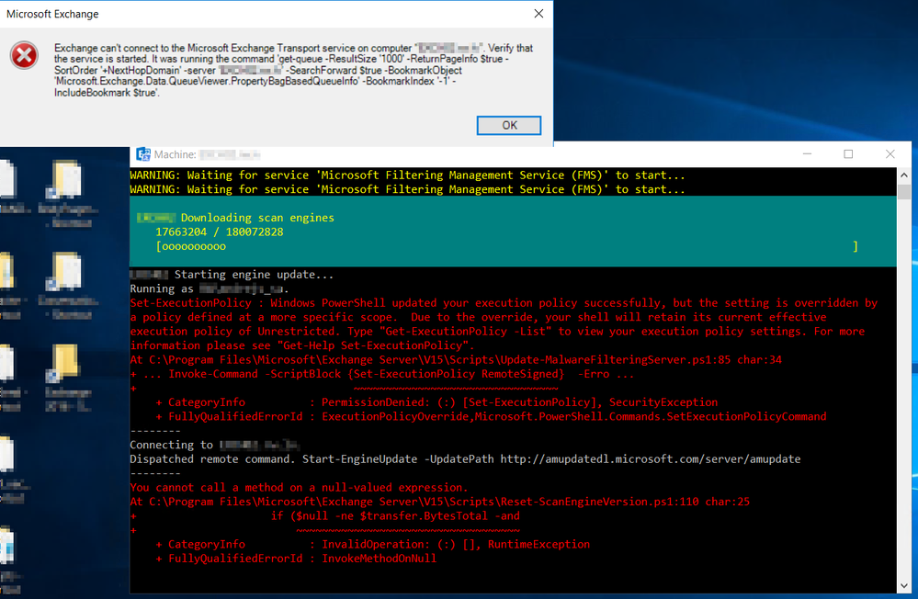Click the console scrollbar thumb
The height and width of the screenshot is (599, 918).
click(904, 191)
